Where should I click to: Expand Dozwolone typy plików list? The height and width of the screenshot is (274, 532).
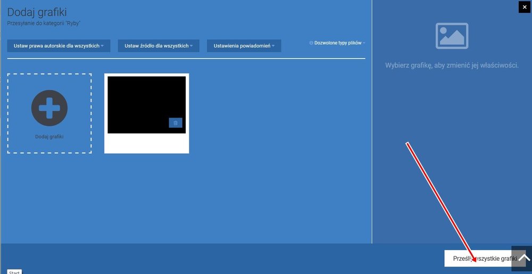(x=339, y=43)
